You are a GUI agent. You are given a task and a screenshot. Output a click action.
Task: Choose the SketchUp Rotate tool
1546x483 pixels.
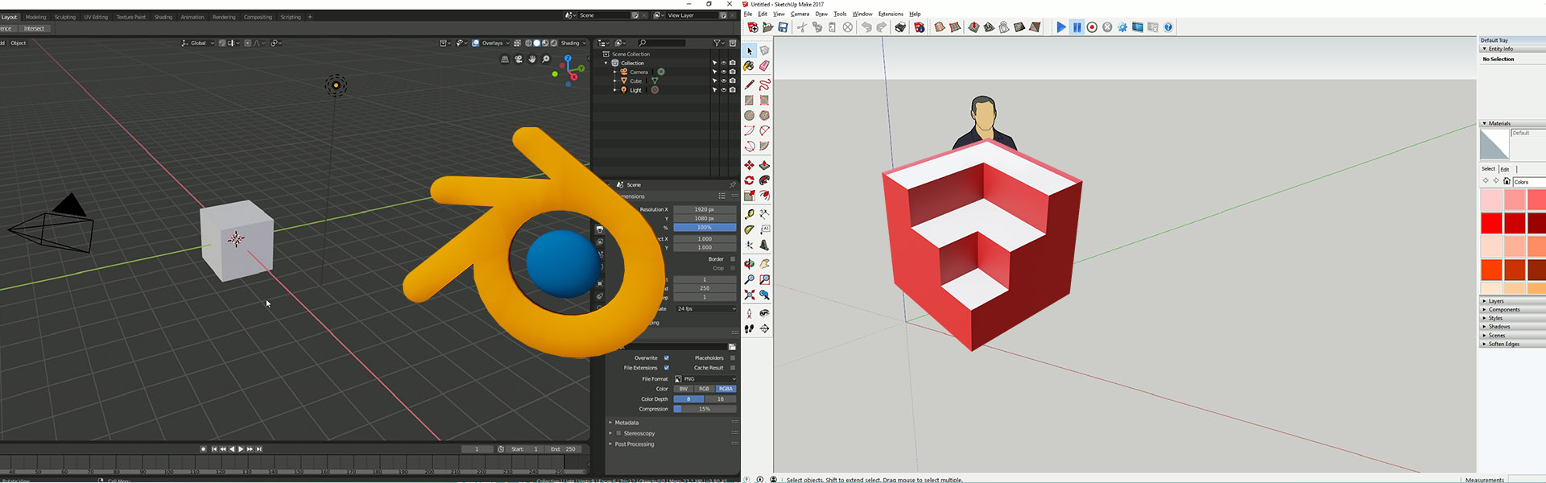tap(750, 180)
